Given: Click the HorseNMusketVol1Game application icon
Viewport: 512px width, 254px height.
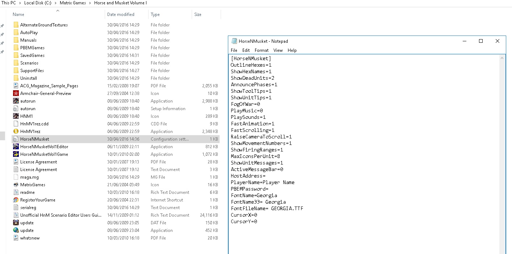Looking at the screenshot, I should 16,154.
